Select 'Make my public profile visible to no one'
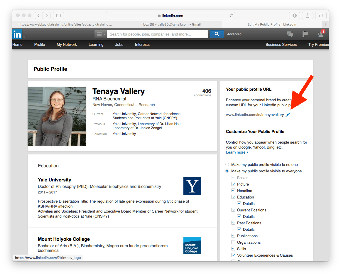341x276 pixels. pos(227,164)
